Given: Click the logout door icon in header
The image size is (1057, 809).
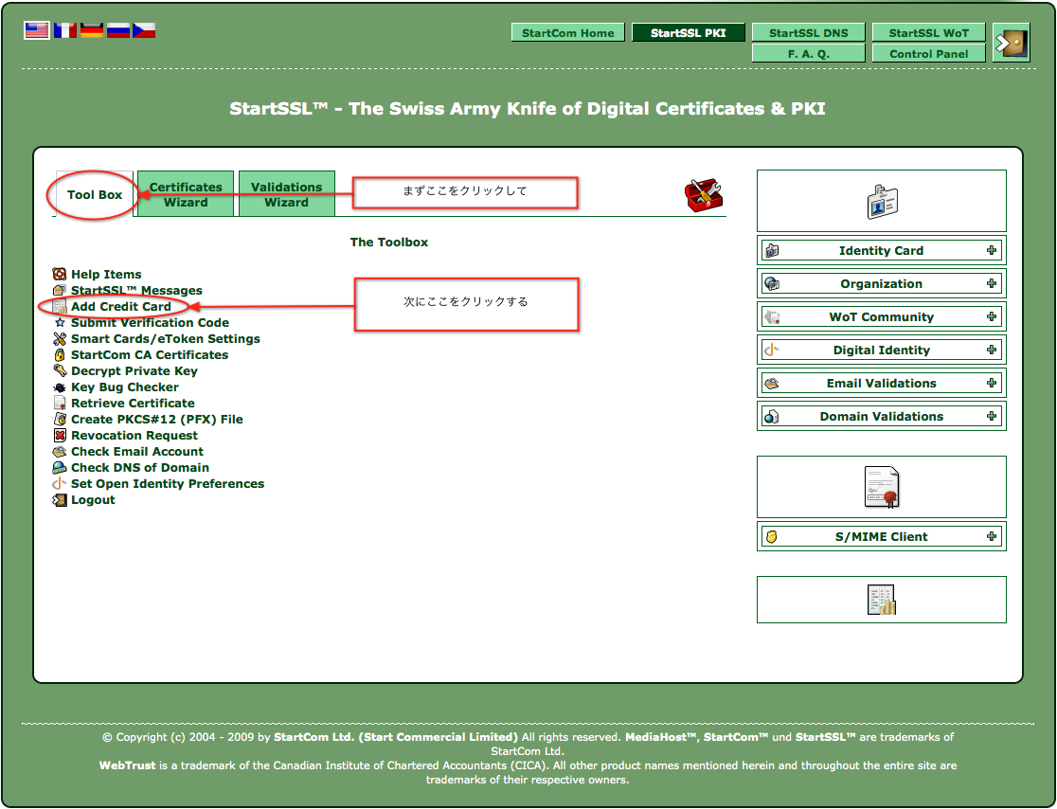Looking at the screenshot, I should [1012, 44].
